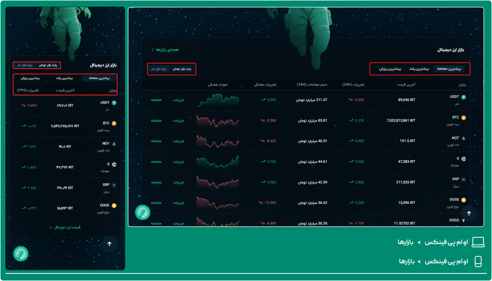Select پایه بازار تومان toggle in desktop view
Image resolution: width=492 pixels, height=281 pixels.
coord(182,69)
